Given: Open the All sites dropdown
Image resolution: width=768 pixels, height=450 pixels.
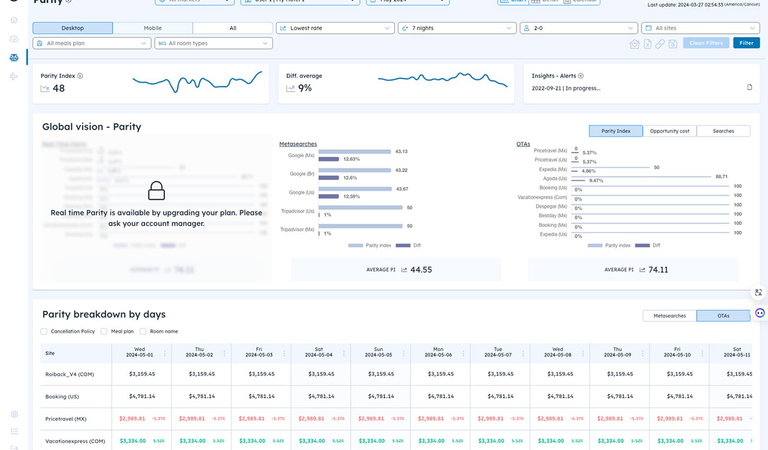Looking at the screenshot, I should [701, 28].
